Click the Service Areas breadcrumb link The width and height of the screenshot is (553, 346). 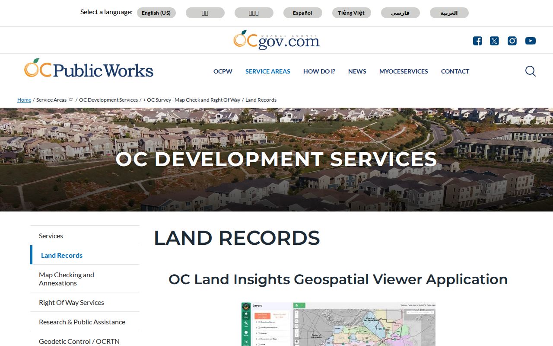pos(51,100)
